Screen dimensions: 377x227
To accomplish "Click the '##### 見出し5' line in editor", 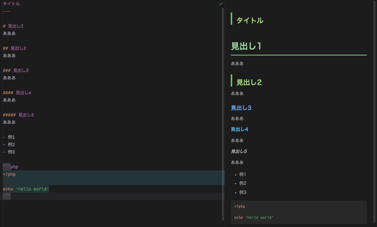I will [x=18, y=115].
